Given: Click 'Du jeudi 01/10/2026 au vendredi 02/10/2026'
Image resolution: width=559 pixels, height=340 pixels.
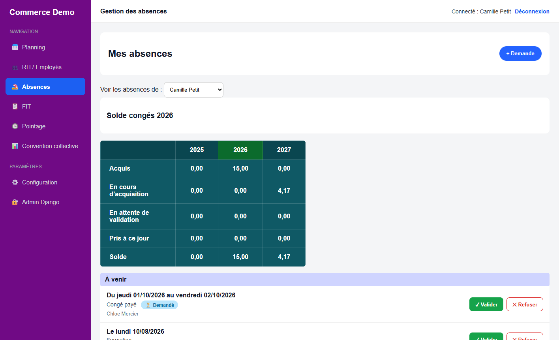Looking at the screenshot, I should (171, 295).
